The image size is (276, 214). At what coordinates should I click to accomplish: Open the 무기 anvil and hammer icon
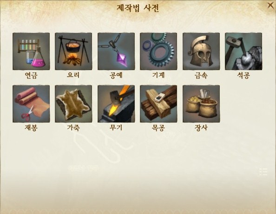pos(116,104)
